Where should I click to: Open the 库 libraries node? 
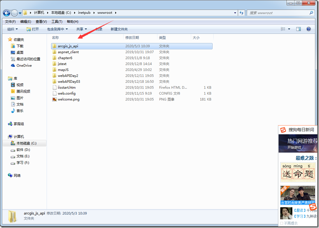point(13,78)
